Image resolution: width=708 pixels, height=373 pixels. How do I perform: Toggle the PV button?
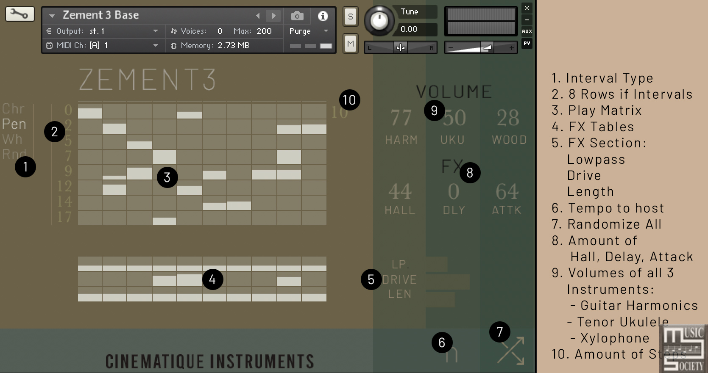[527, 43]
